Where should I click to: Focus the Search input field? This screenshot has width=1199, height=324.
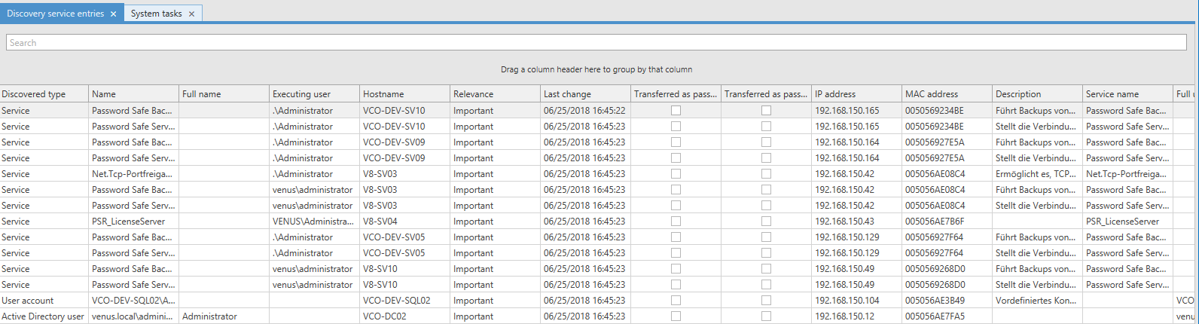596,43
